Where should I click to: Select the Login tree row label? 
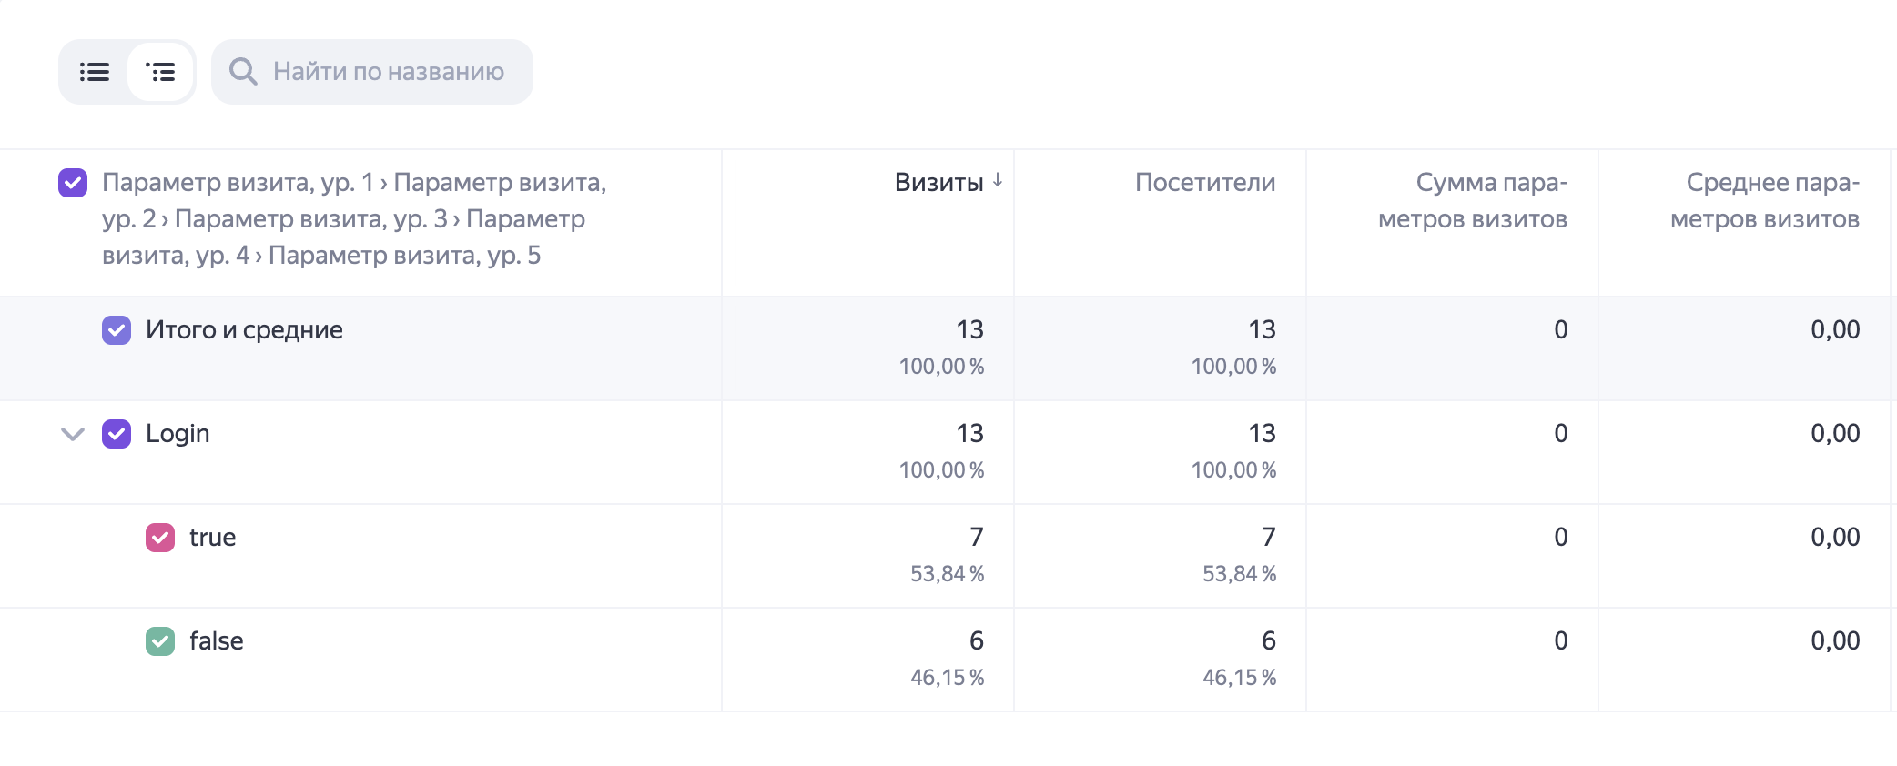[178, 434]
